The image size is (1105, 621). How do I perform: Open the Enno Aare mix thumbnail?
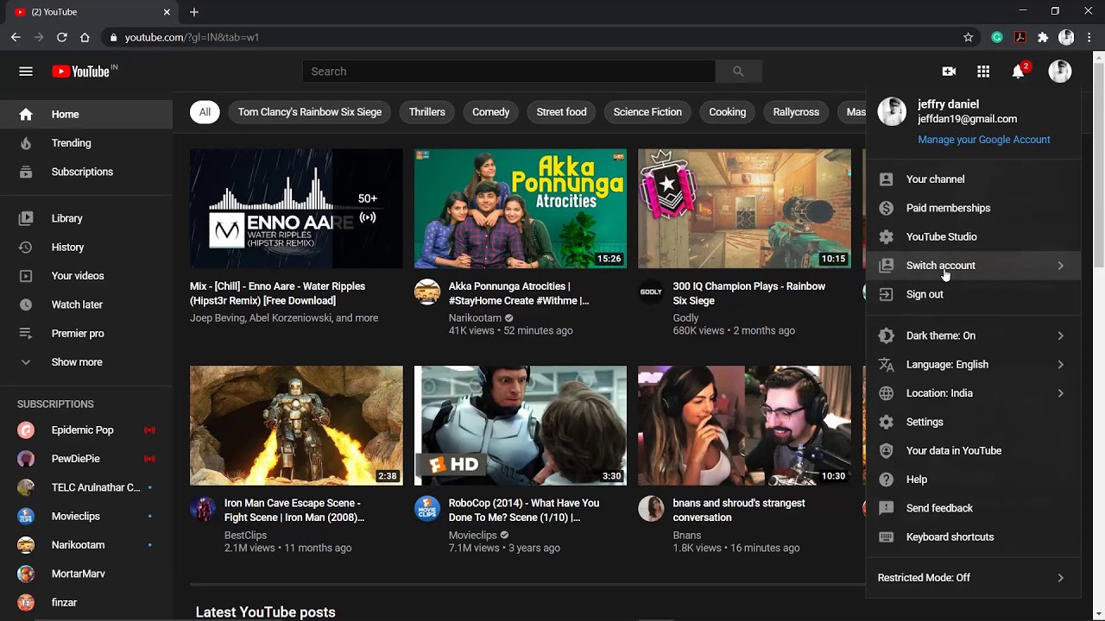(x=296, y=209)
